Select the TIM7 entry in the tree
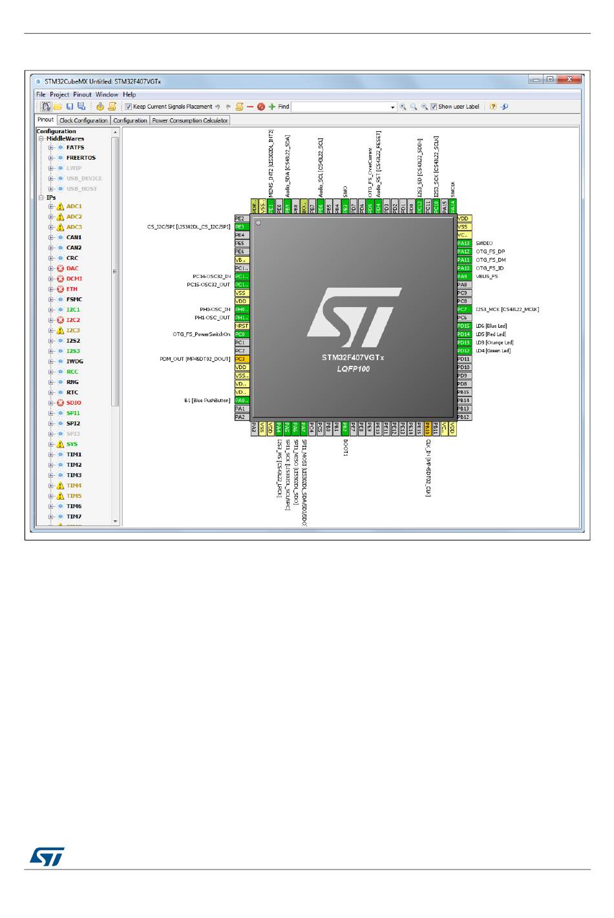Screen dimensions: 614x918 tap(74, 517)
